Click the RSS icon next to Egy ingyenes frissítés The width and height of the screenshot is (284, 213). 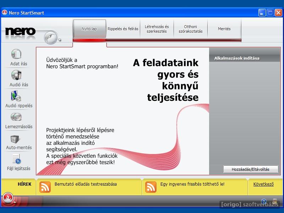point(151,187)
